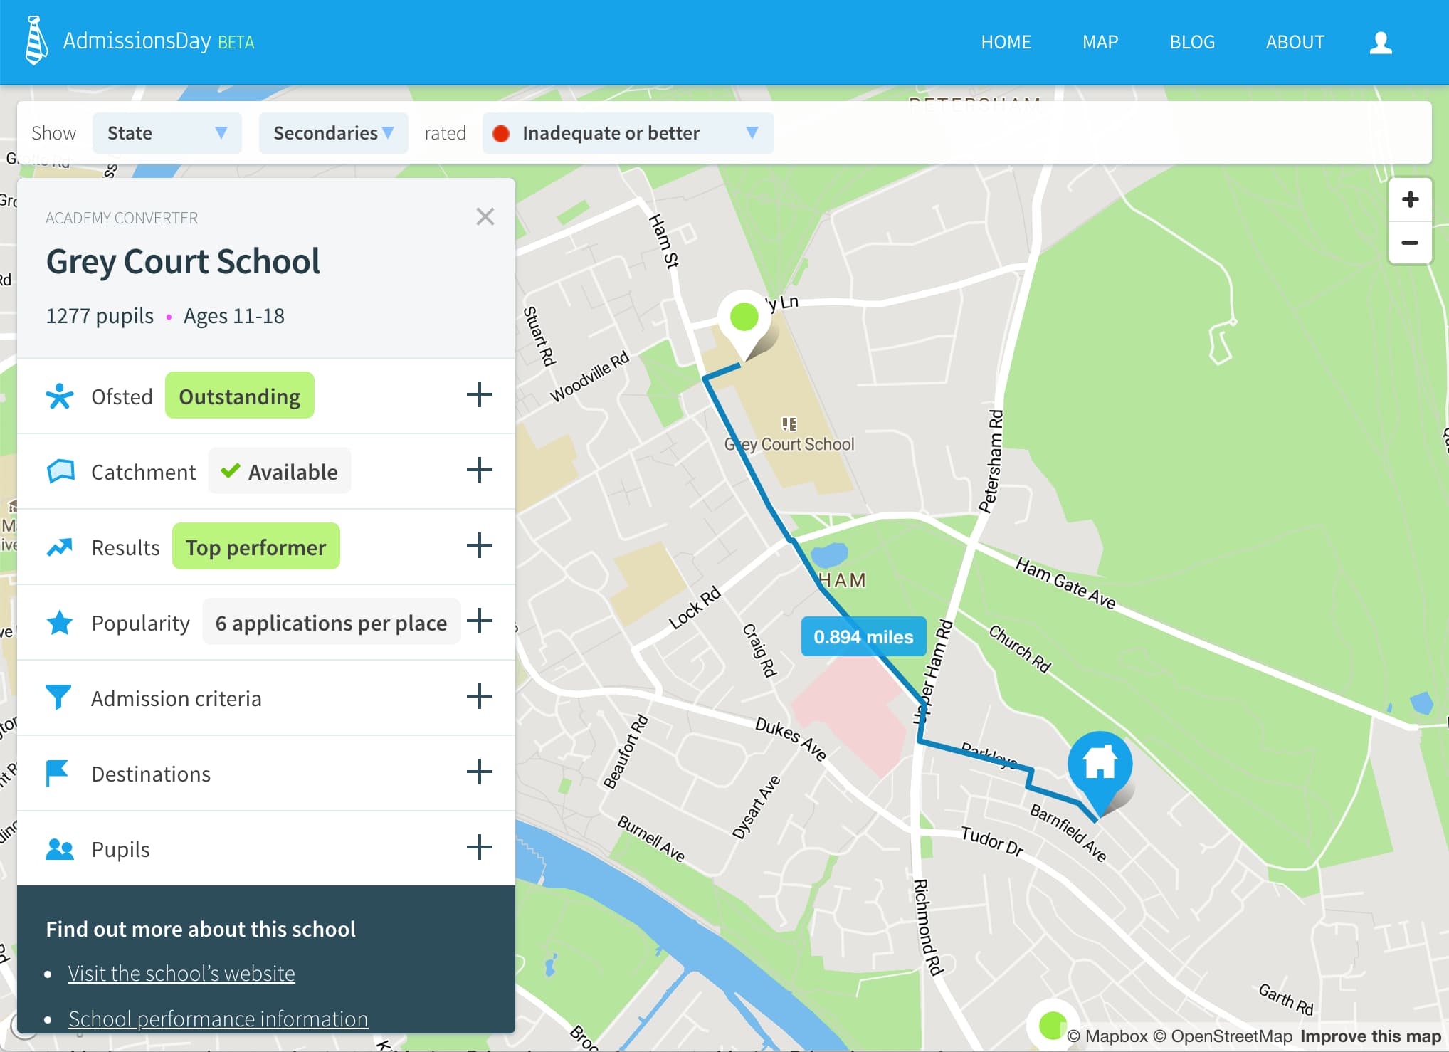Open the user account profile icon
1449x1052 pixels.
pyautogui.click(x=1381, y=43)
